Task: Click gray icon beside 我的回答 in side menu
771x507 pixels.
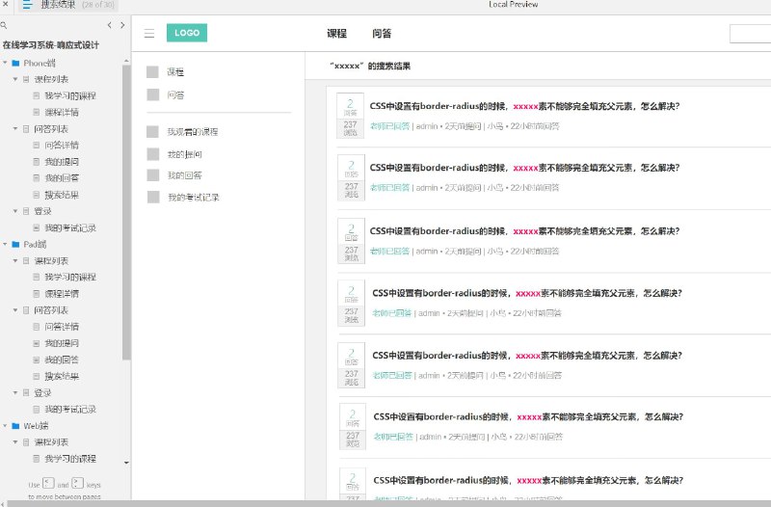Action: [153, 175]
